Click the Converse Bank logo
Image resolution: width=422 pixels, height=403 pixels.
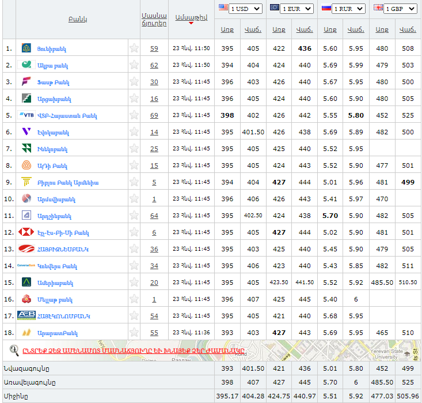click(26, 266)
